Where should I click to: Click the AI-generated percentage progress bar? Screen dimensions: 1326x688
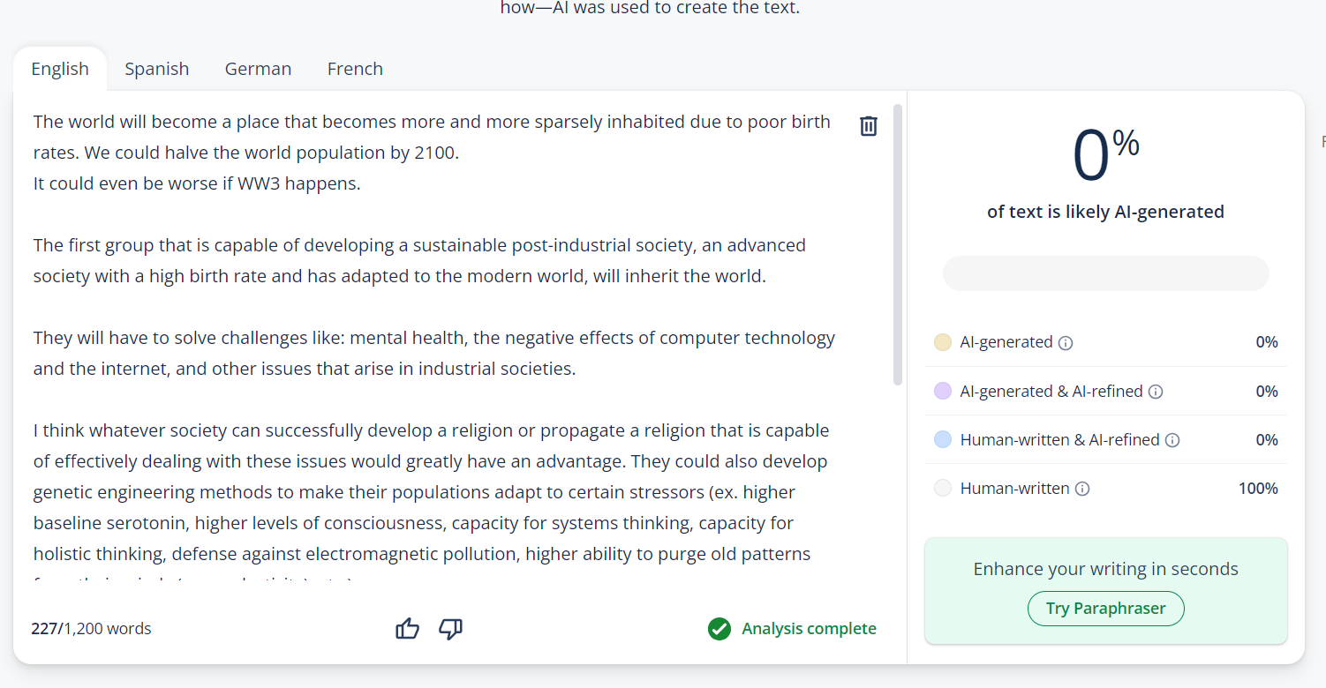point(1105,273)
